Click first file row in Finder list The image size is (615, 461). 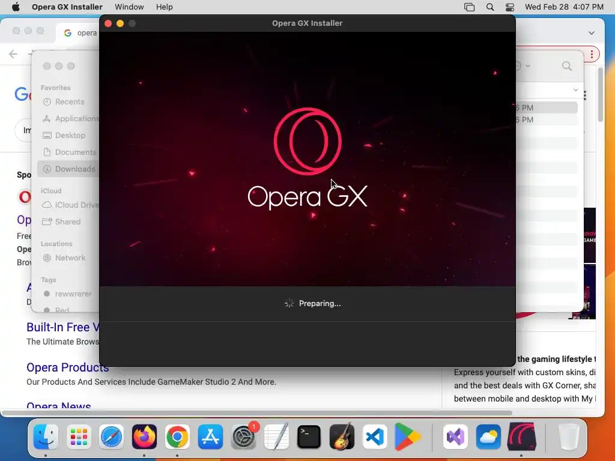tap(546, 107)
